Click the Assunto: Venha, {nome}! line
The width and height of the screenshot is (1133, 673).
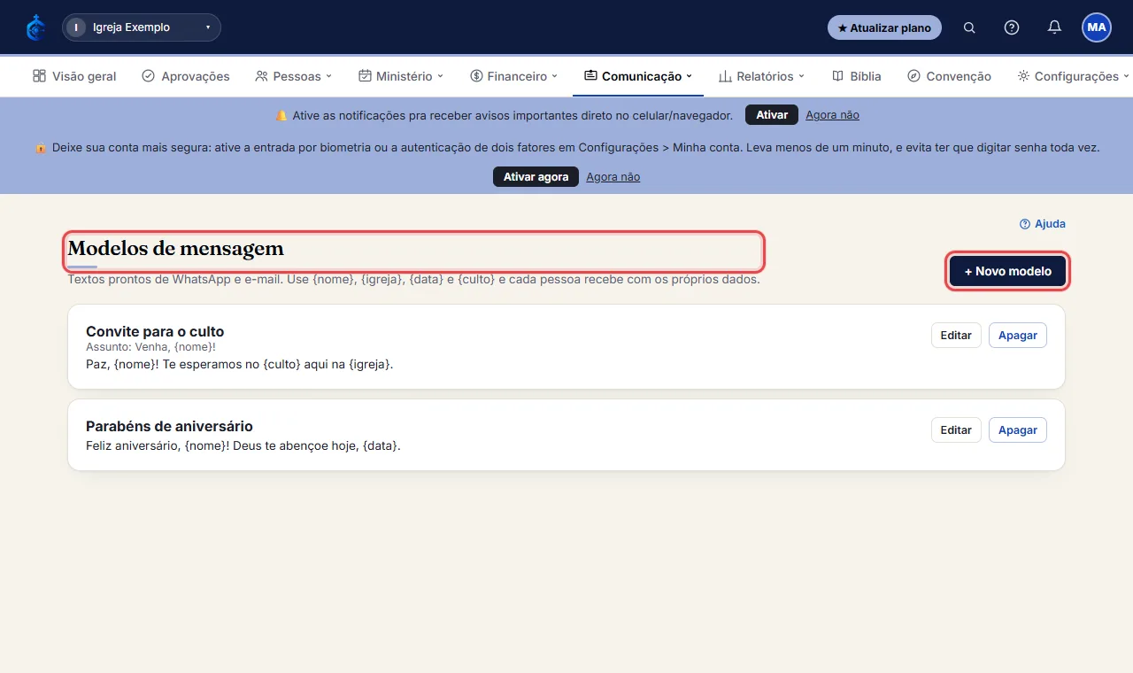pyautogui.click(x=150, y=347)
